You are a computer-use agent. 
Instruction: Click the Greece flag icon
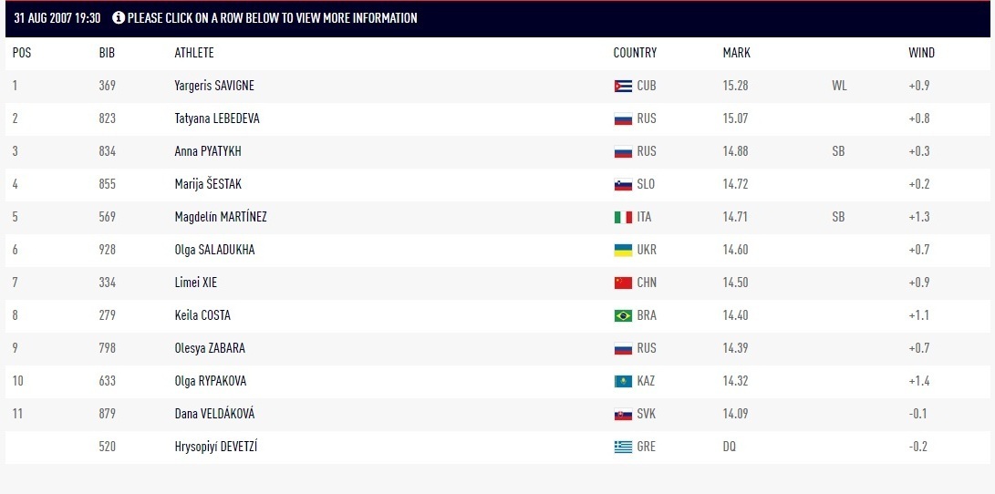pyautogui.click(x=623, y=447)
